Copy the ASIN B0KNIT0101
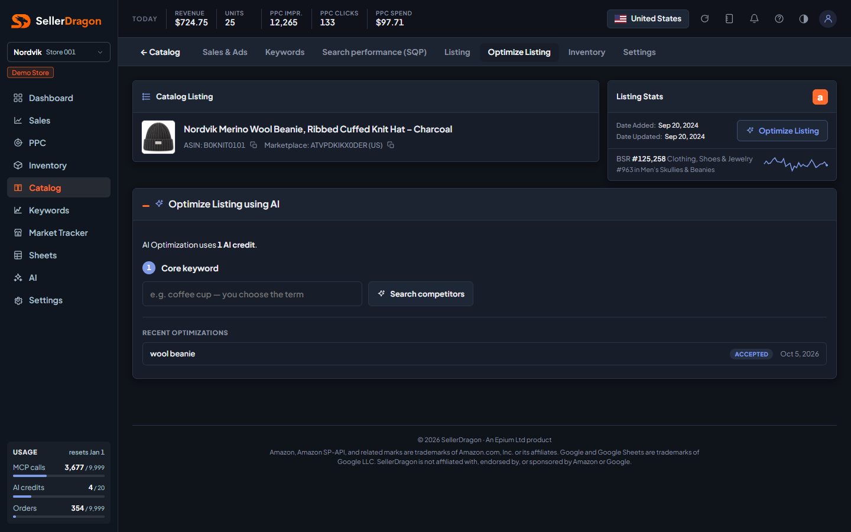The height and width of the screenshot is (532, 851). (x=254, y=145)
